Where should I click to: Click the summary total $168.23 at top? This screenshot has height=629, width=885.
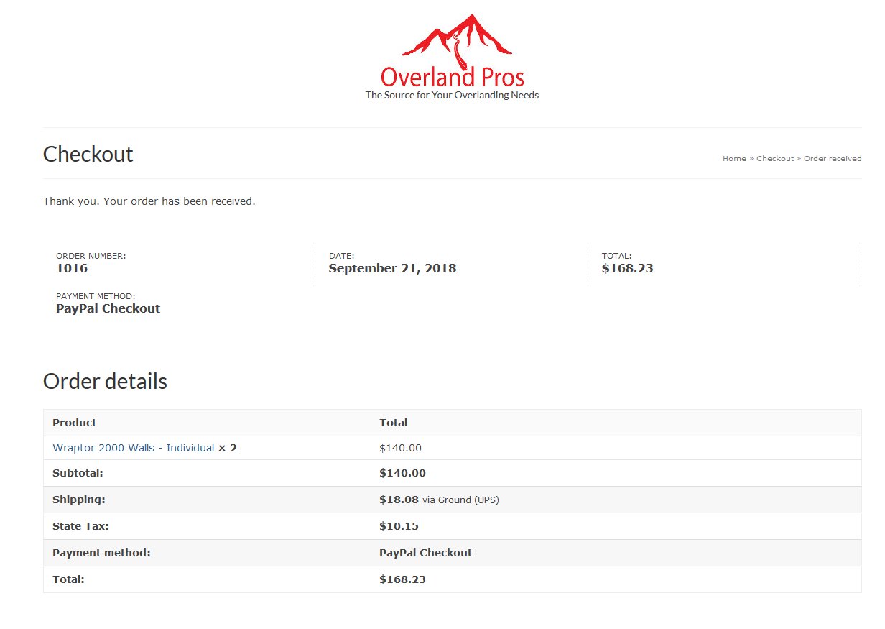(x=627, y=269)
